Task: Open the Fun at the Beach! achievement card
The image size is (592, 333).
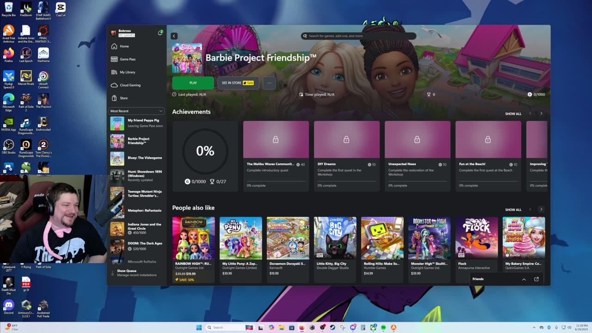Action: [488, 156]
